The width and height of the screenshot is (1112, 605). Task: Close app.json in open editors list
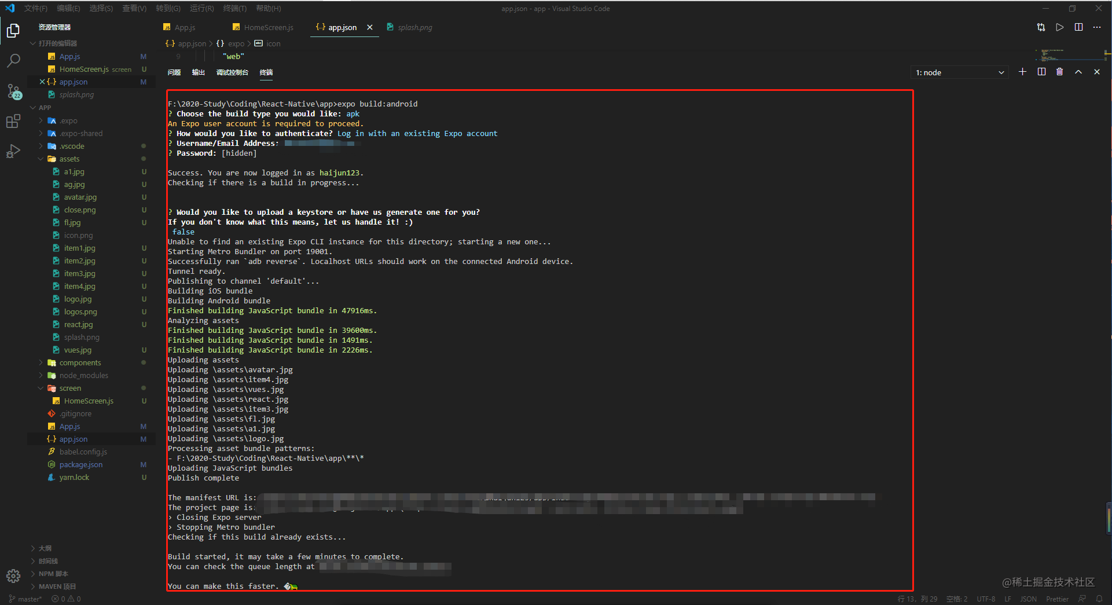point(42,82)
